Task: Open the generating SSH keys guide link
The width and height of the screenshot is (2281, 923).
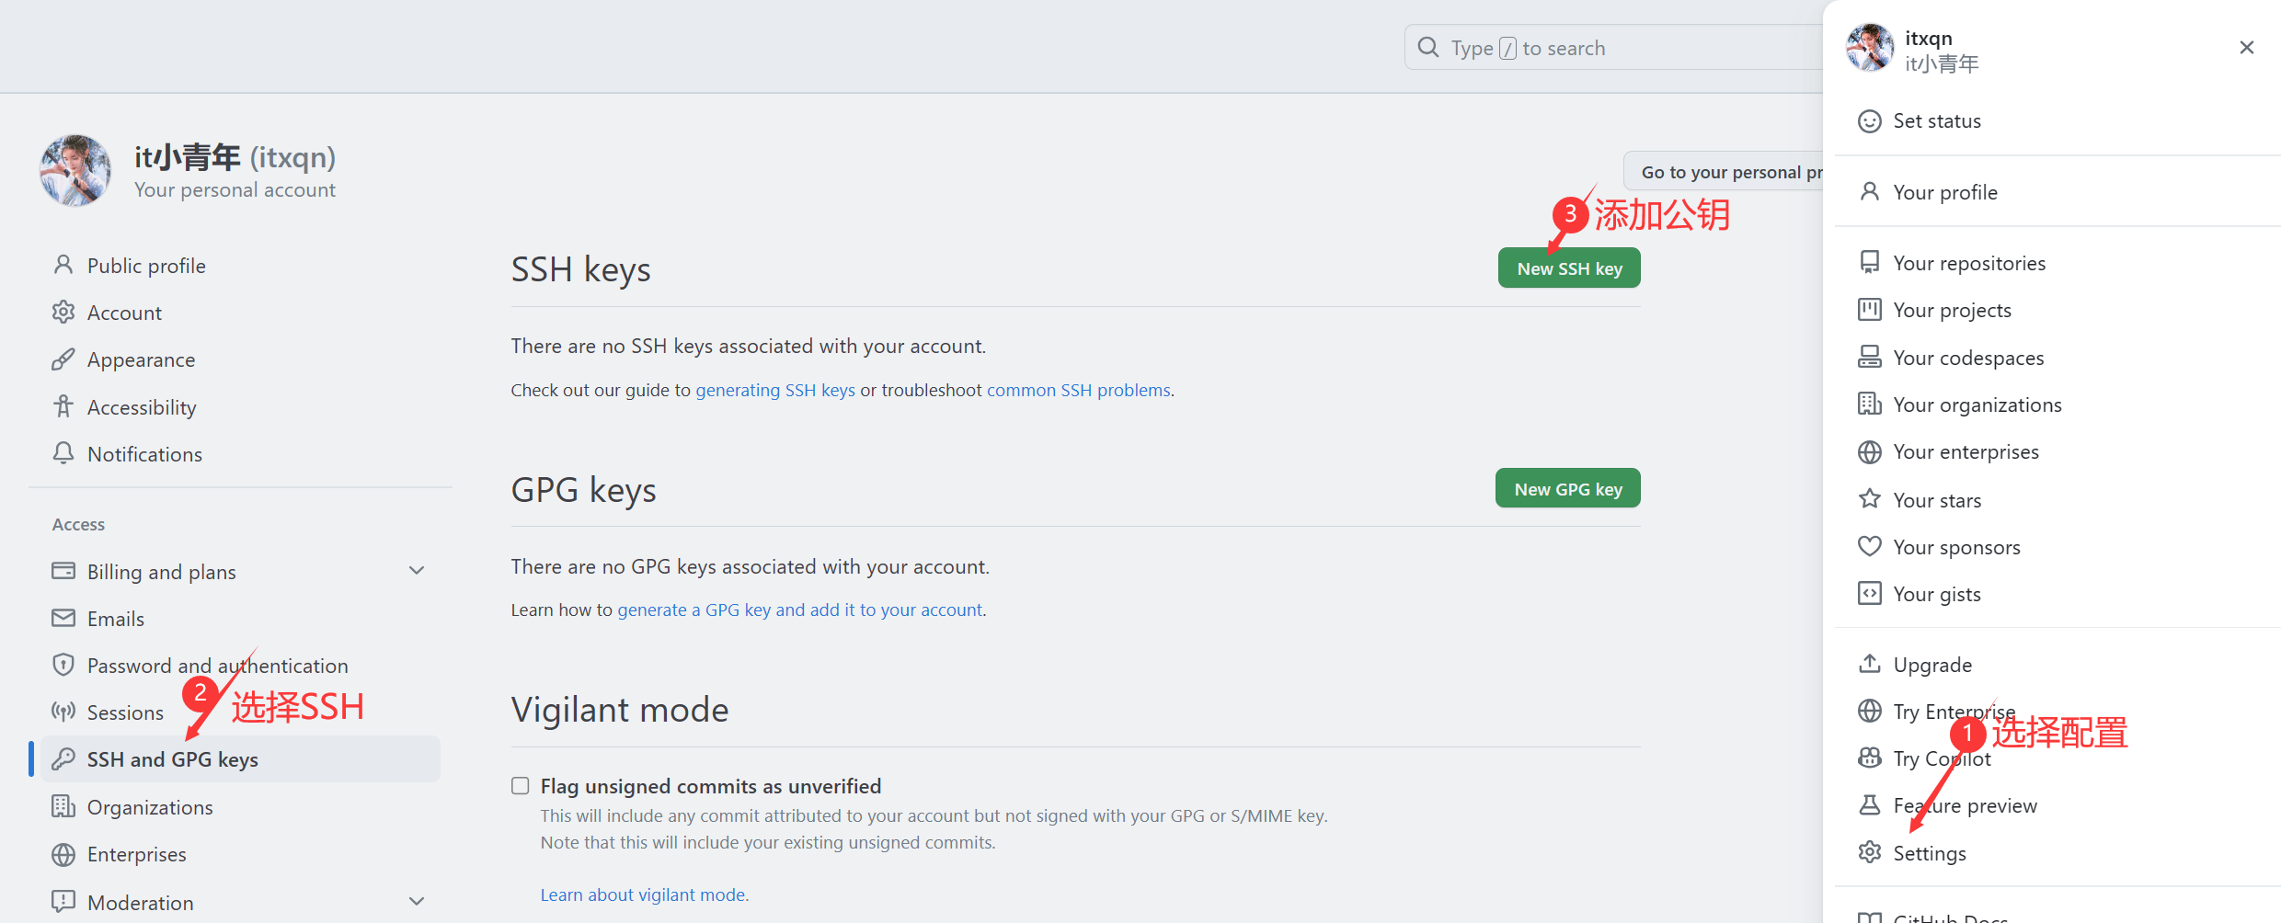Action: point(775,390)
